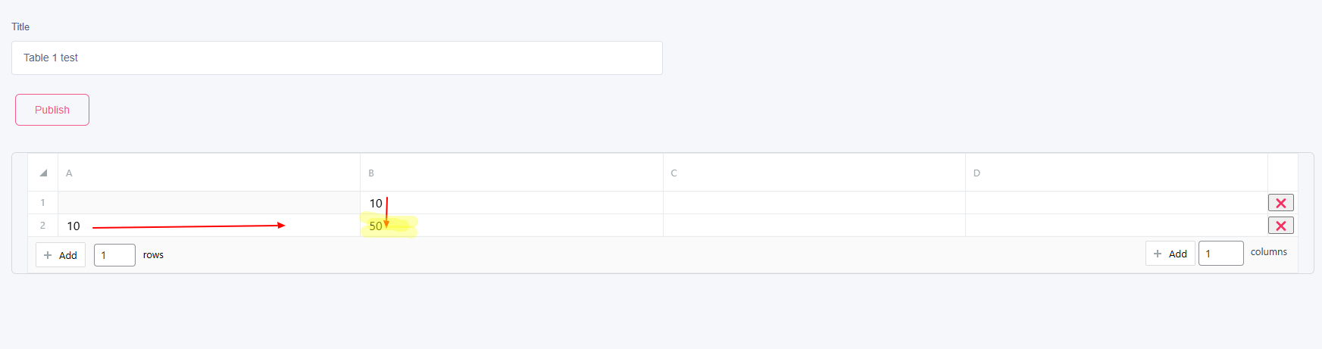Select cell B1 containing 10
The width and height of the screenshot is (1322, 349).
512,203
